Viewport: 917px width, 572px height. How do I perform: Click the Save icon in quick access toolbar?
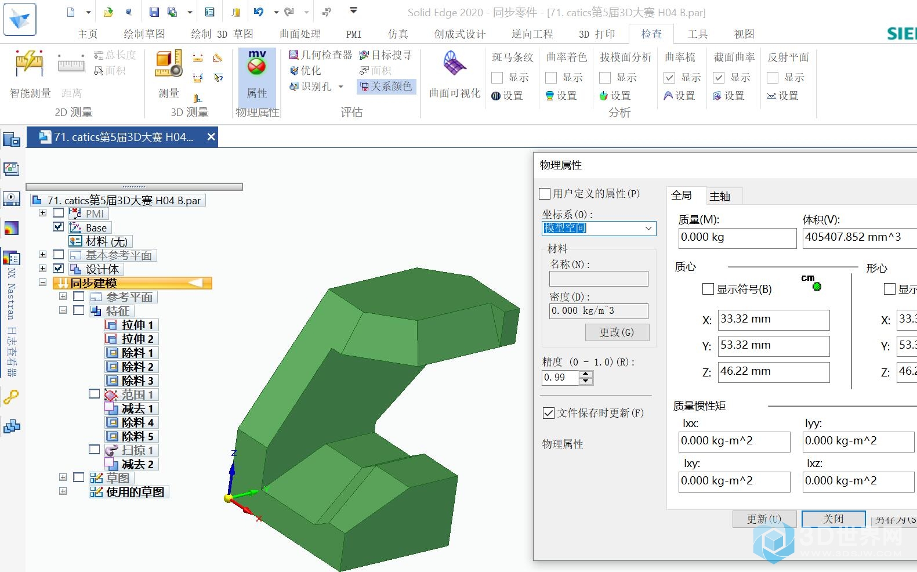154,12
